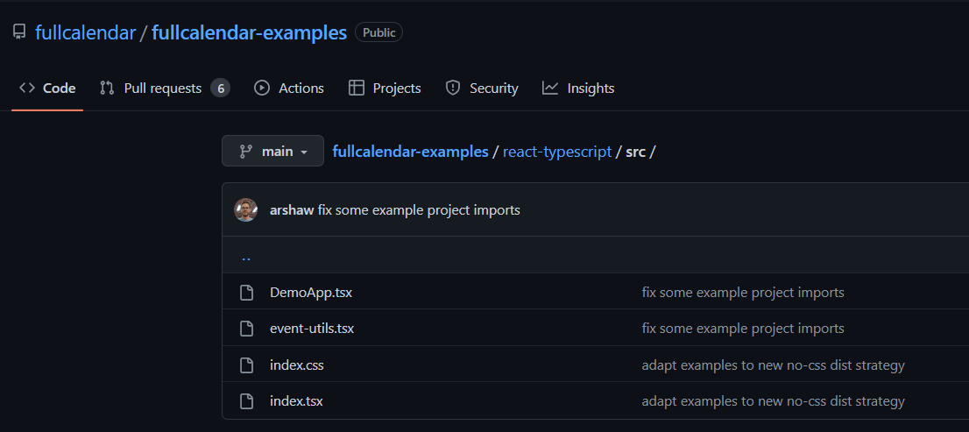Open commit message in the DemoApp.tsx row
Viewport: 969px width, 432px height.
point(743,293)
